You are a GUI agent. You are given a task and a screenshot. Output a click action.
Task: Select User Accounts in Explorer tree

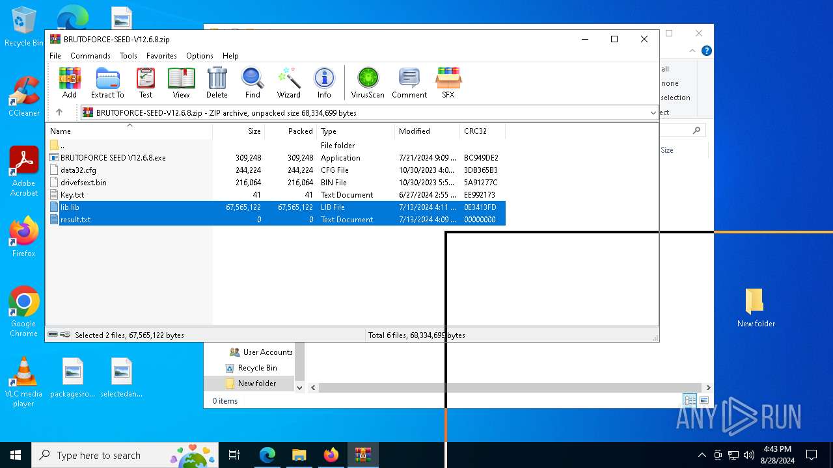point(261,352)
